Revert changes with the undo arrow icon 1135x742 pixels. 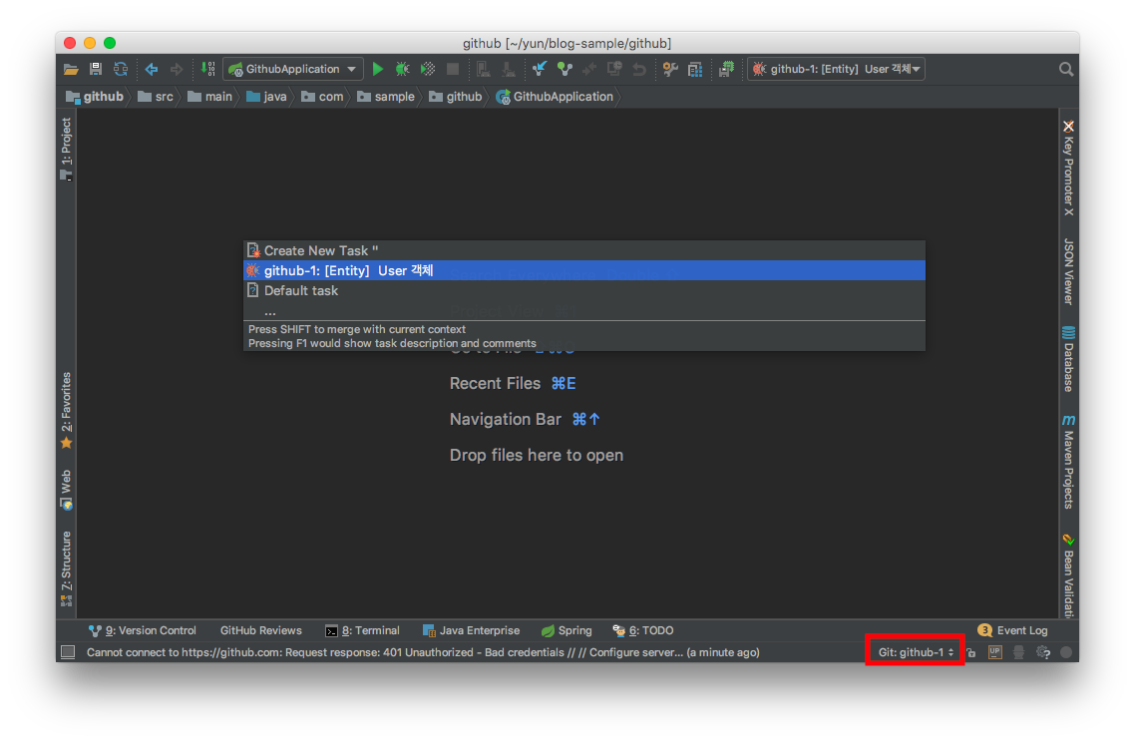(639, 70)
